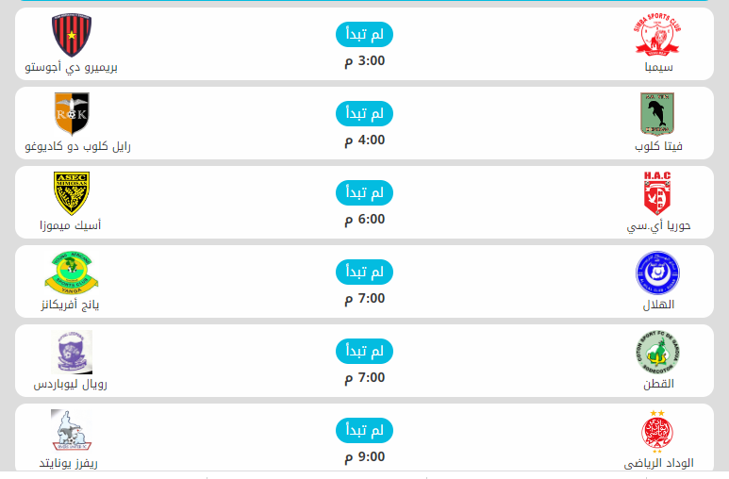Open the team link 'بريميرو دي أجوستو'

tap(72, 68)
